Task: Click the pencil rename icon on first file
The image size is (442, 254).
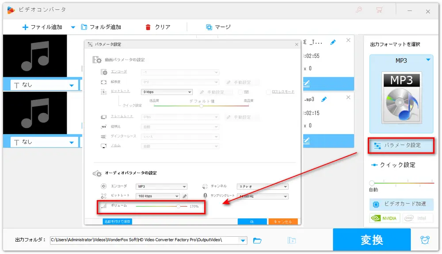Action: point(333,42)
